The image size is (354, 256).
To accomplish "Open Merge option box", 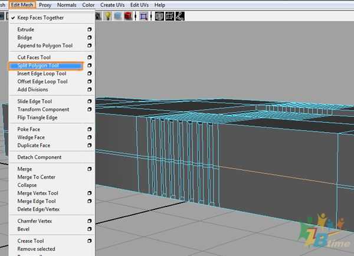I will [x=90, y=169].
